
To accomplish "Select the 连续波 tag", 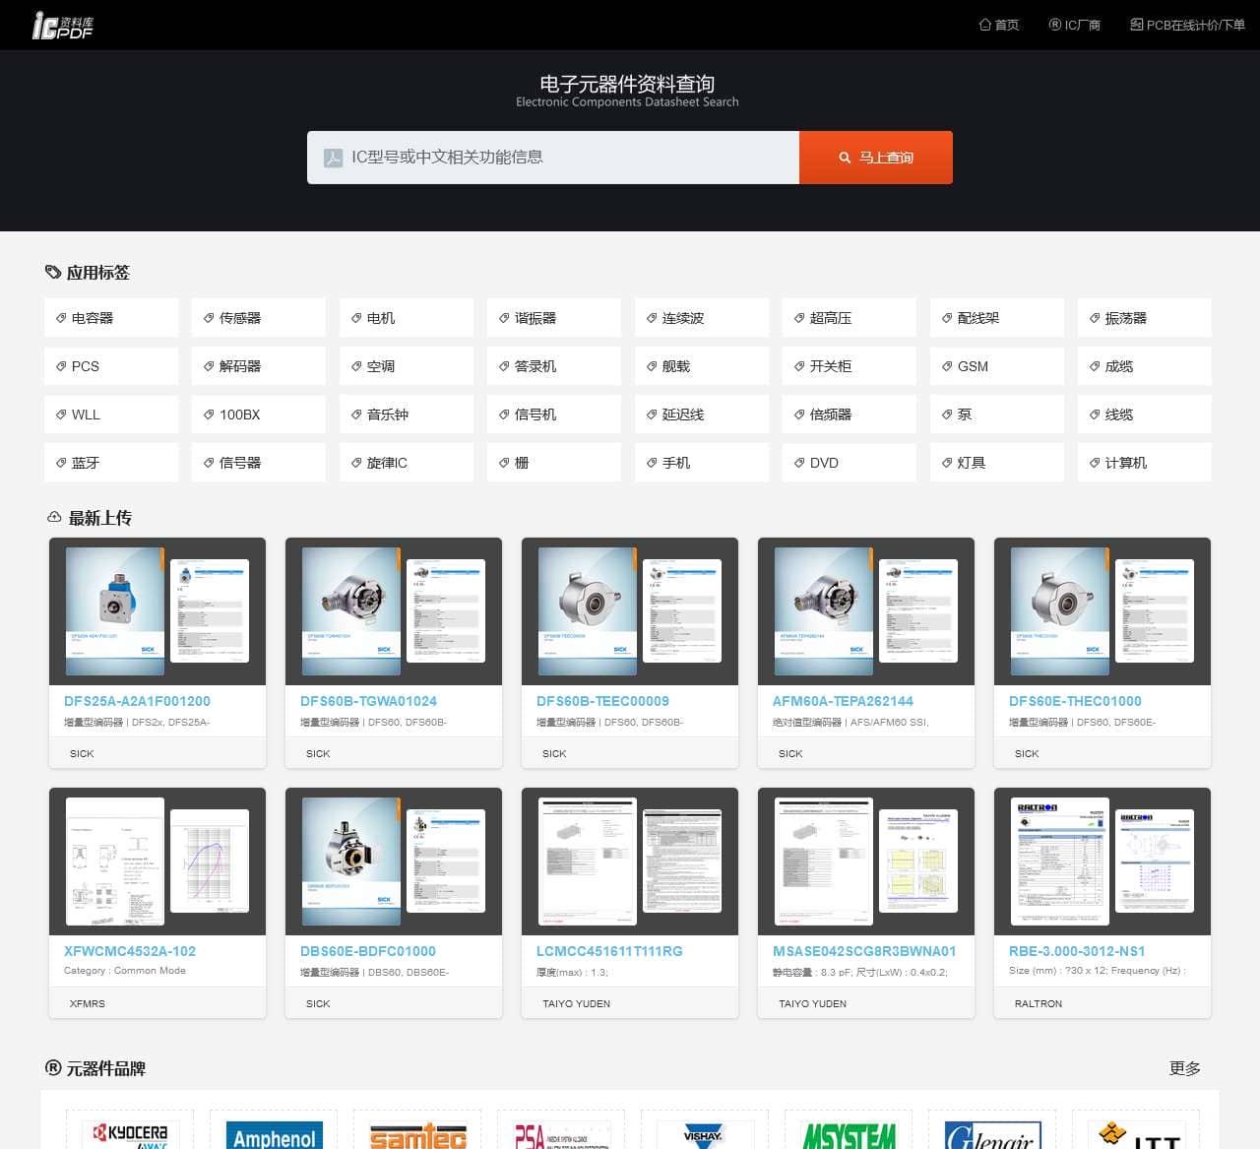I will tap(702, 318).
